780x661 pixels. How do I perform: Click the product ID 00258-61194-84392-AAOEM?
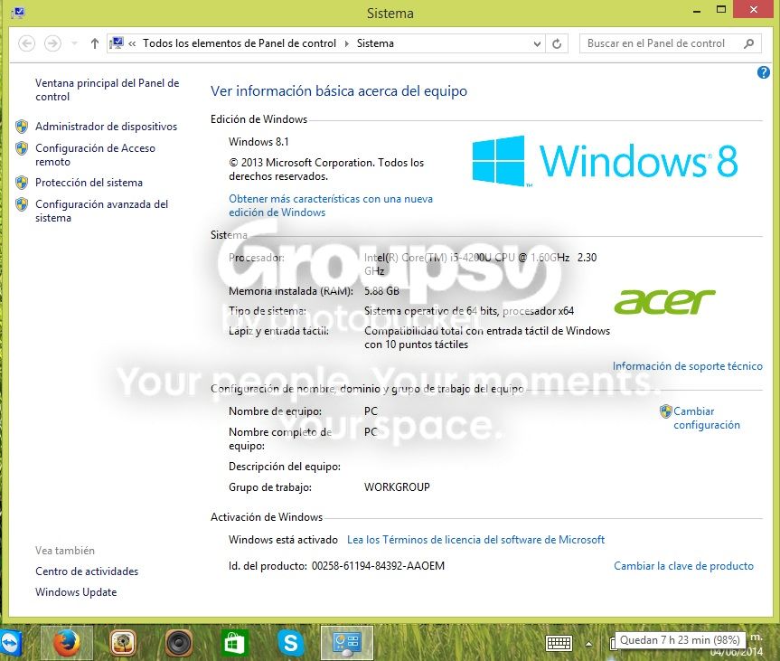[x=378, y=566]
